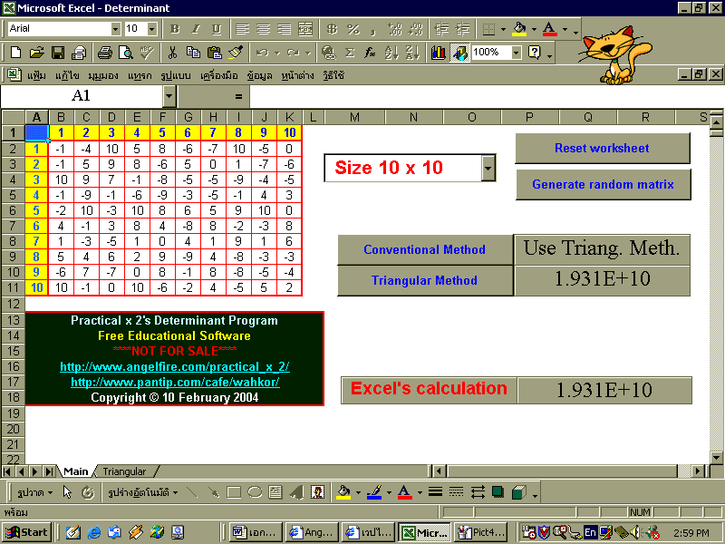Screen dimensions: 725x544
Task: Open the แฟ้ม (File) menu
Action: tap(36, 75)
